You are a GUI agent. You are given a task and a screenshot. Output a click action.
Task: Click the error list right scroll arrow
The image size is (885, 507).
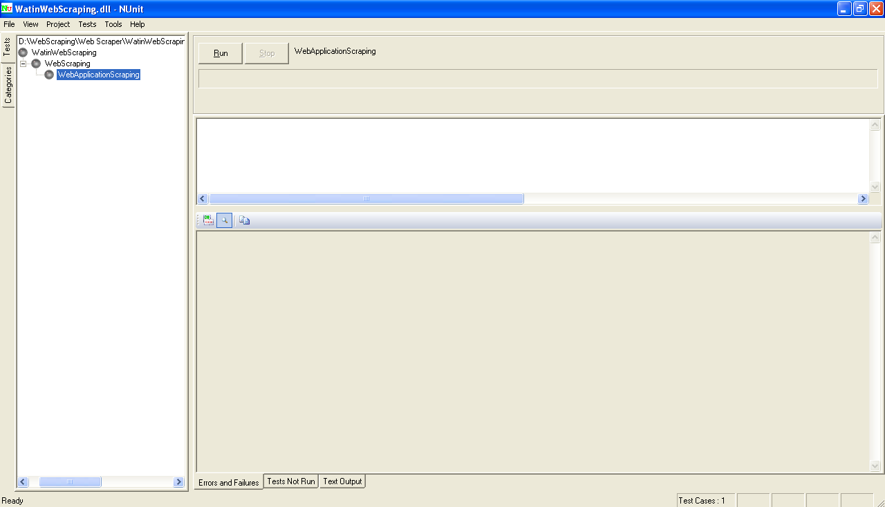tap(863, 198)
